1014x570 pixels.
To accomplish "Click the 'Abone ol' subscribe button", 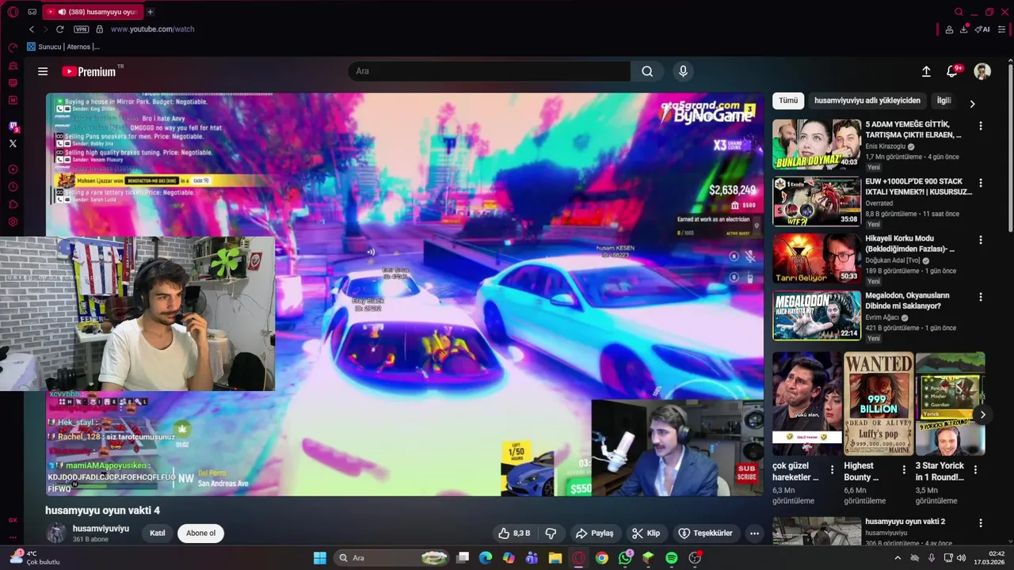I will (200, 533).
